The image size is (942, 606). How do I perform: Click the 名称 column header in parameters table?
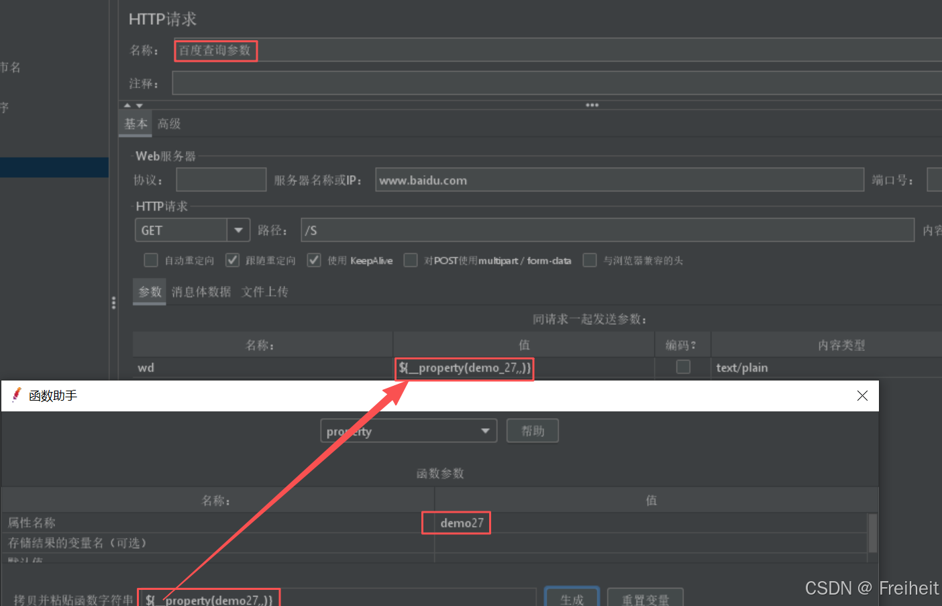tap(262, 345)
